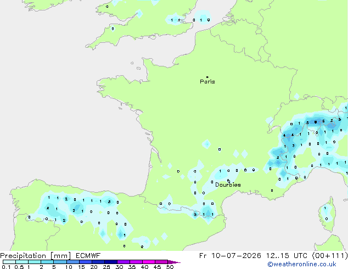Click the legend label 10
This screenshot has height=269, width=348.
(69, 267)
